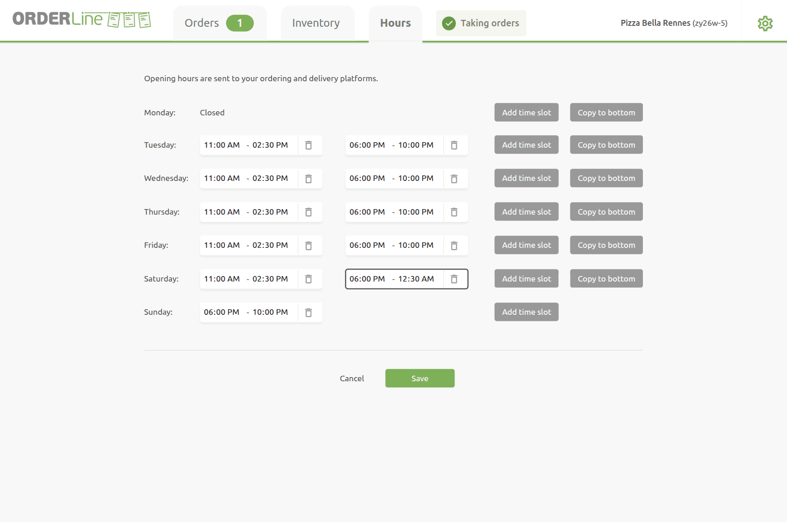
Task: Delete Wednesday 06:00 PM time slot
Action: coord(454,179)
